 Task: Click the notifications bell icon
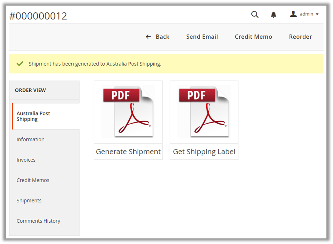[274, 14]
